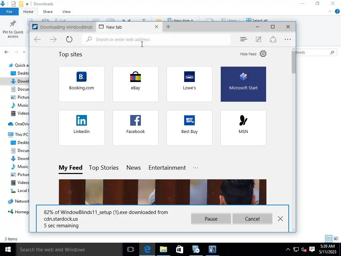The image size is (341, 256).
Task: Select Quick access in navigation pane
Action: tap(19, 65)
